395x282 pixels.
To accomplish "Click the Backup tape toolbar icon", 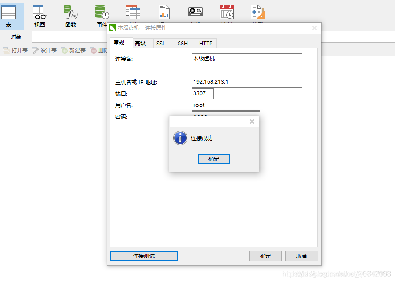I will pos(195,12).
